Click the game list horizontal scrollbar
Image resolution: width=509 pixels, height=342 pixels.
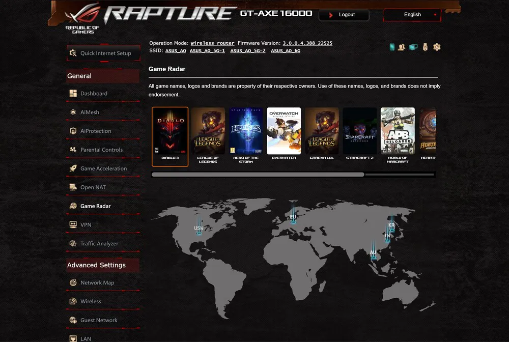coord(258,175)
